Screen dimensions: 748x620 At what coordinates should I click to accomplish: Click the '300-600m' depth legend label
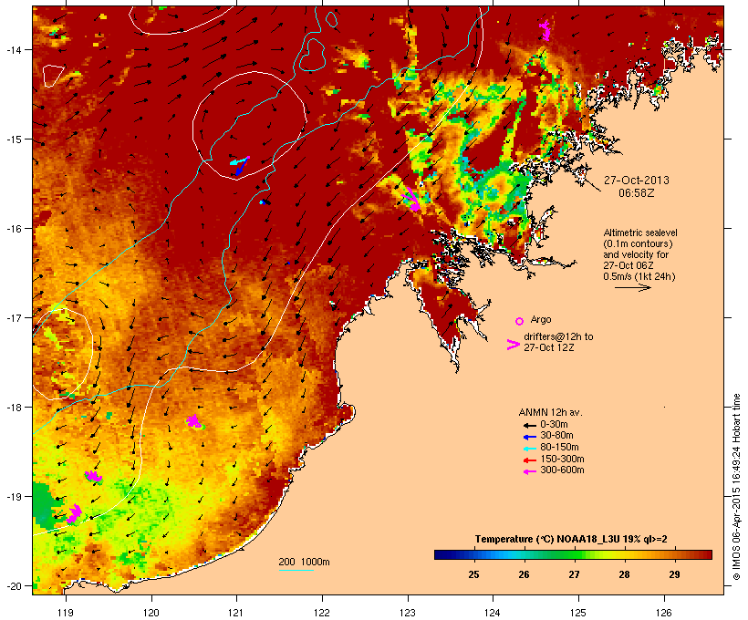pyautogui.click(x=562, y=470)
